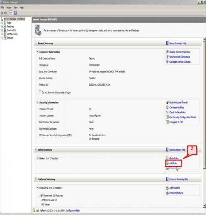Open the Action menu
Viewport: 206px width, 215px height.
click(9, 8)
